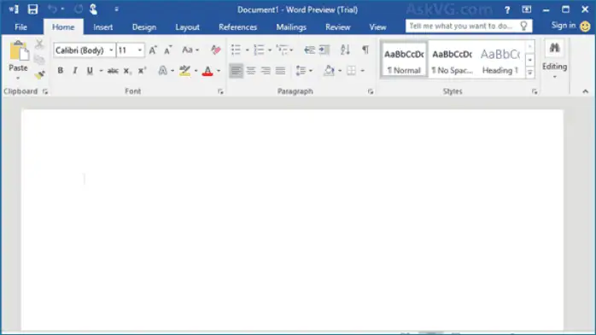Open the Calibri (Body) font name dropdown

pyautogui.click(x=111, y=50)
